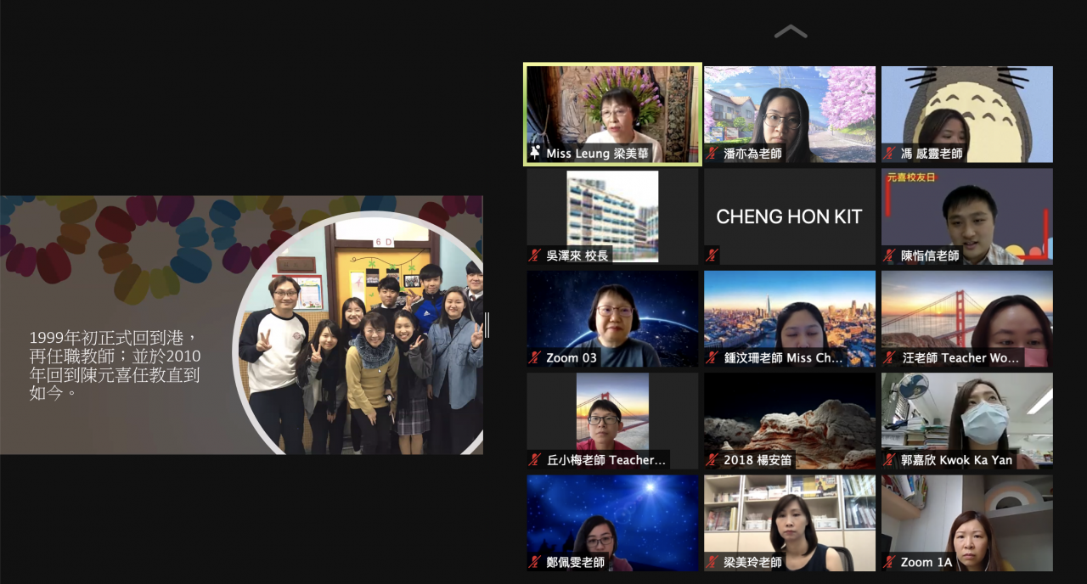The image size is (1087, 584).
Task: Select the name label "陳恉信老師"
Action: pyautogui.click(x=930, y=255)
